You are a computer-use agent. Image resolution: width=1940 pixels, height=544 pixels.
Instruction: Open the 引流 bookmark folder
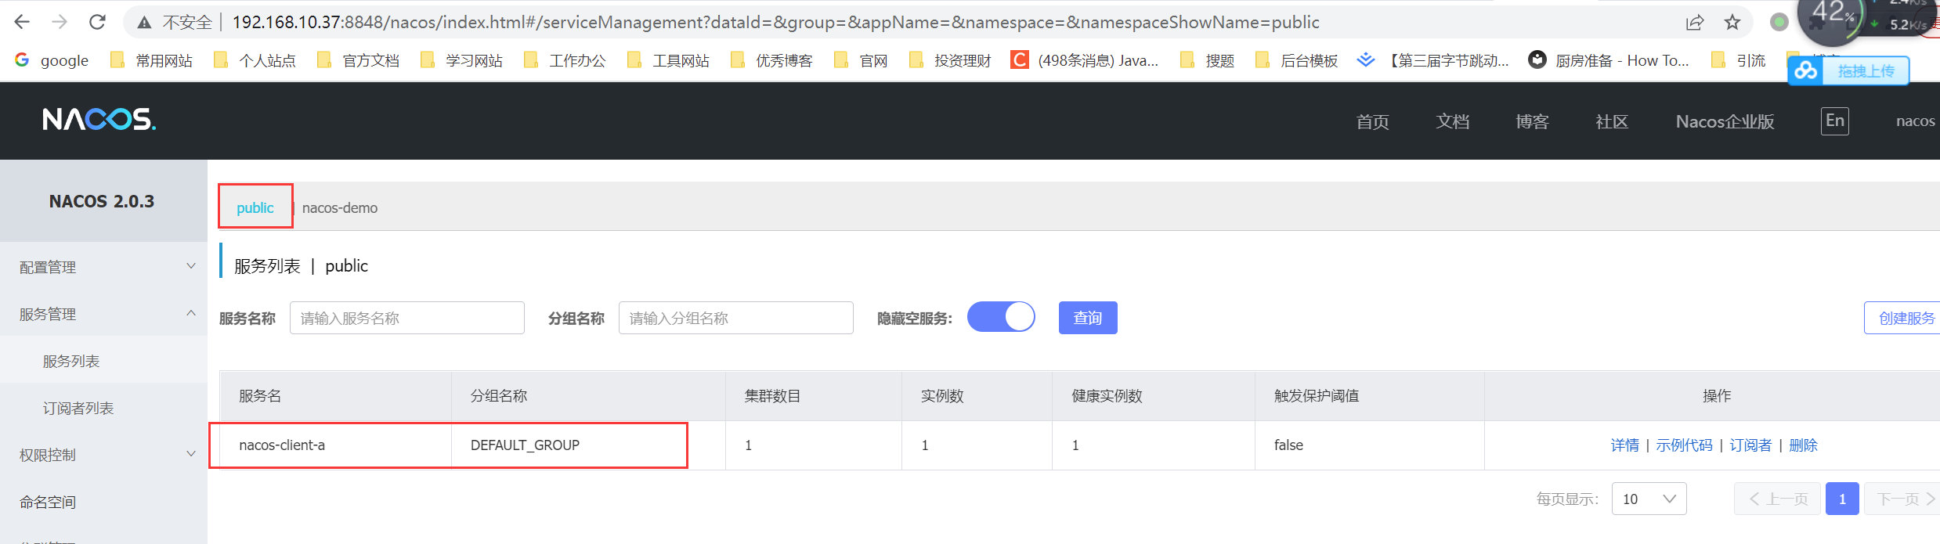pos(1739,60)
